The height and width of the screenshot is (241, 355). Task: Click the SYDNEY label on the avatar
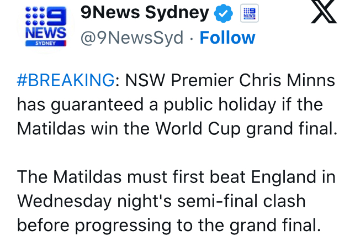[46, 43]
